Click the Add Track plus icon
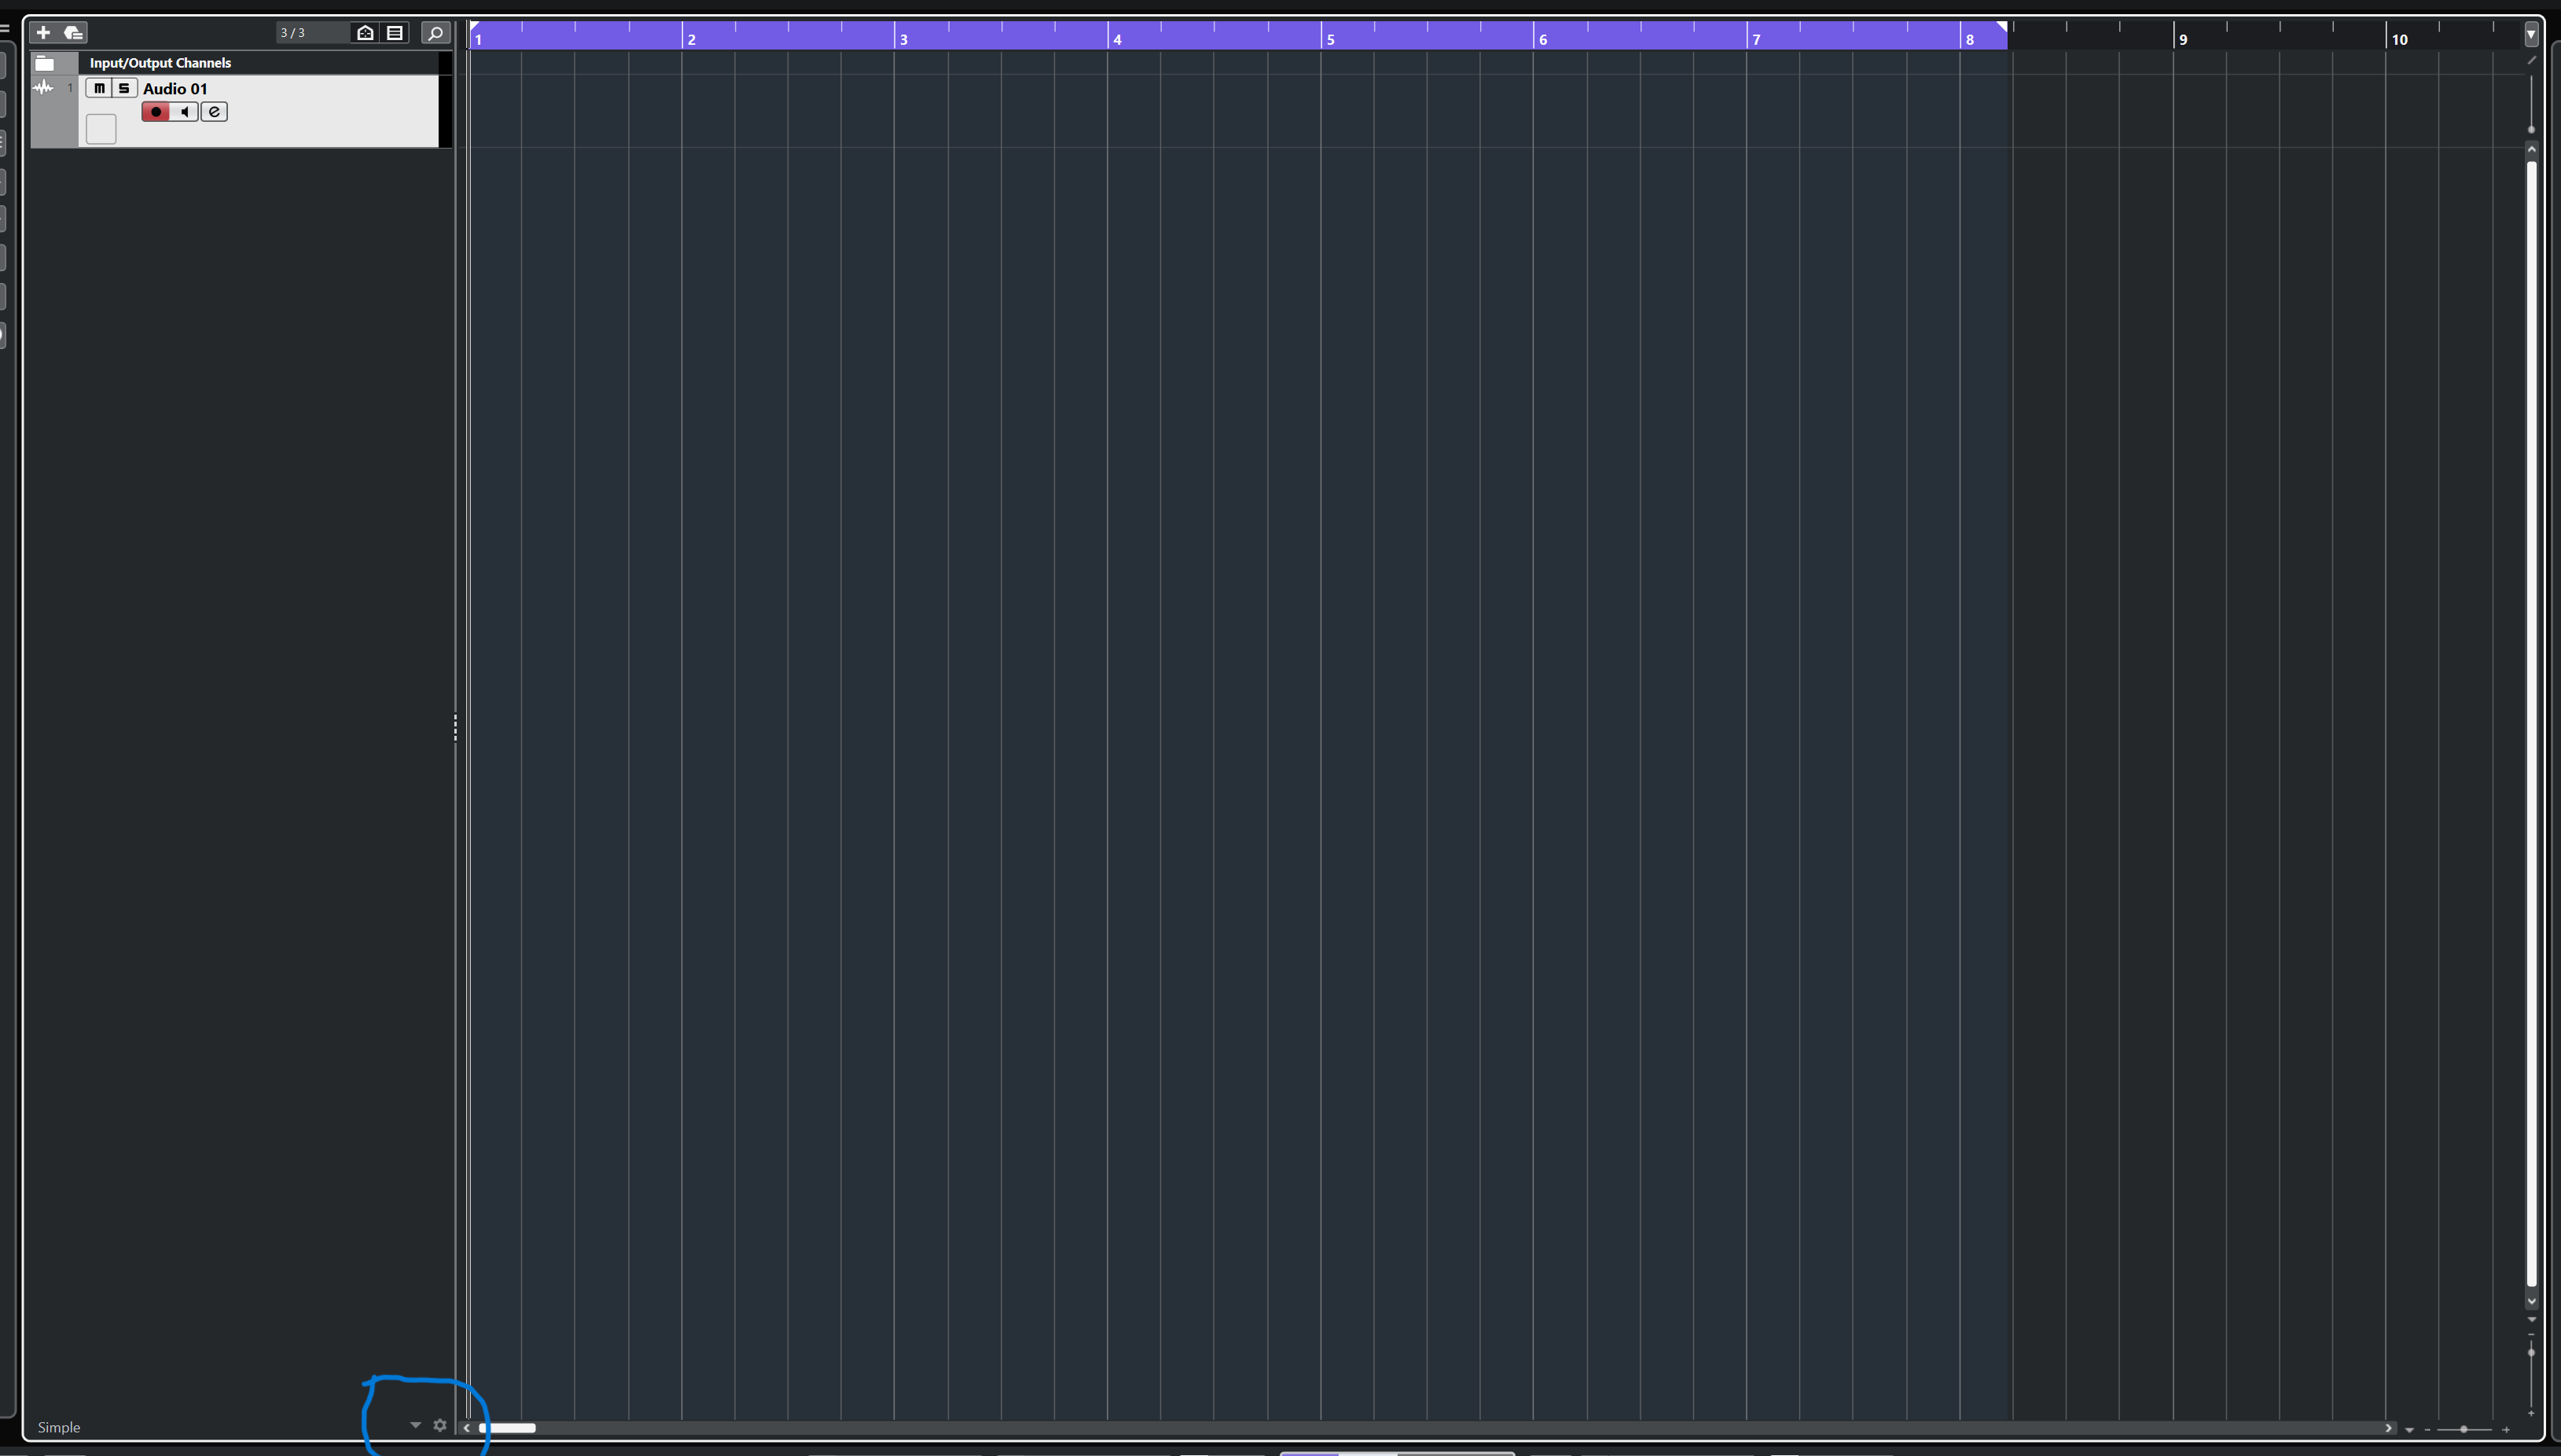Screen dimensions: 2561x1456 pos(43,33)
